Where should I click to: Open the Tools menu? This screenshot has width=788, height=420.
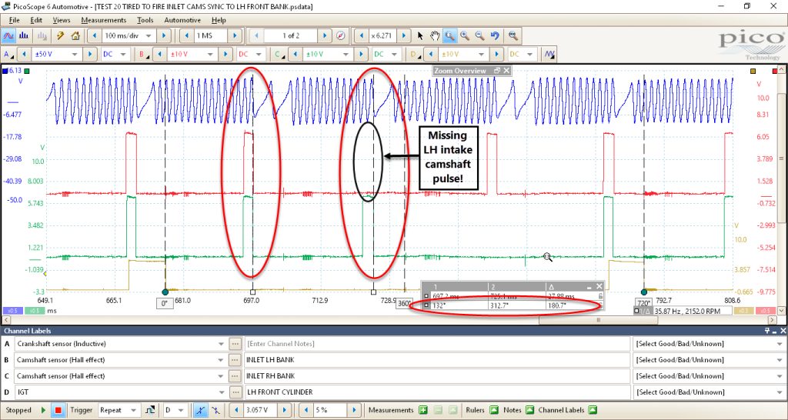(145, 20)
